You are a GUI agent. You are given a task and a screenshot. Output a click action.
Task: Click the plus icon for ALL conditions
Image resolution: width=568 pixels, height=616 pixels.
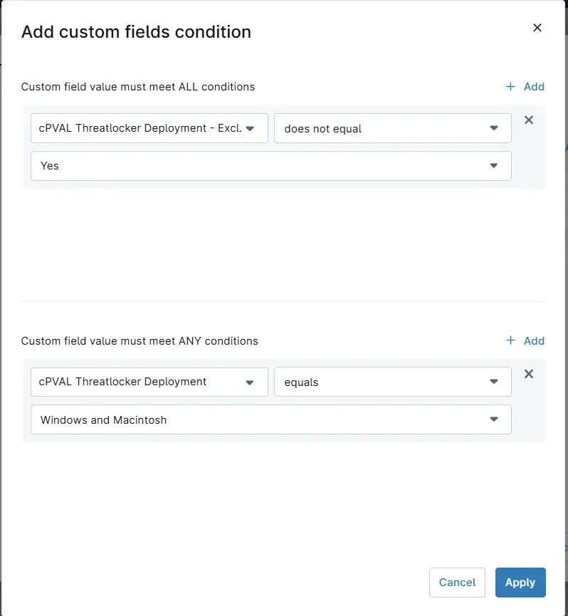point(510,86)
